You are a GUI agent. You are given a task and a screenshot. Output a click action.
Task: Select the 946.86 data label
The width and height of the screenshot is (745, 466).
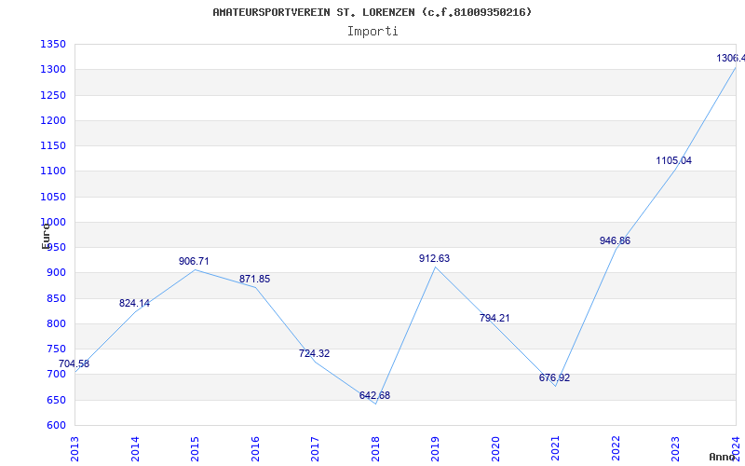coord(615,241)
